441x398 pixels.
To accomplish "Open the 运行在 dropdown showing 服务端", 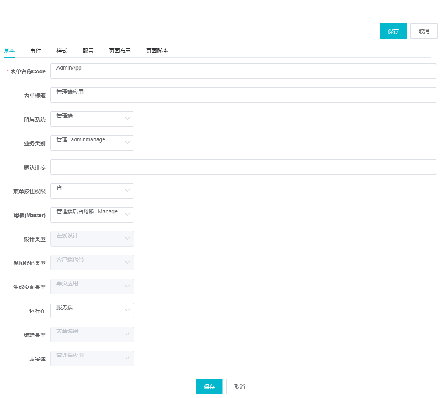I will tap(92, 311).
